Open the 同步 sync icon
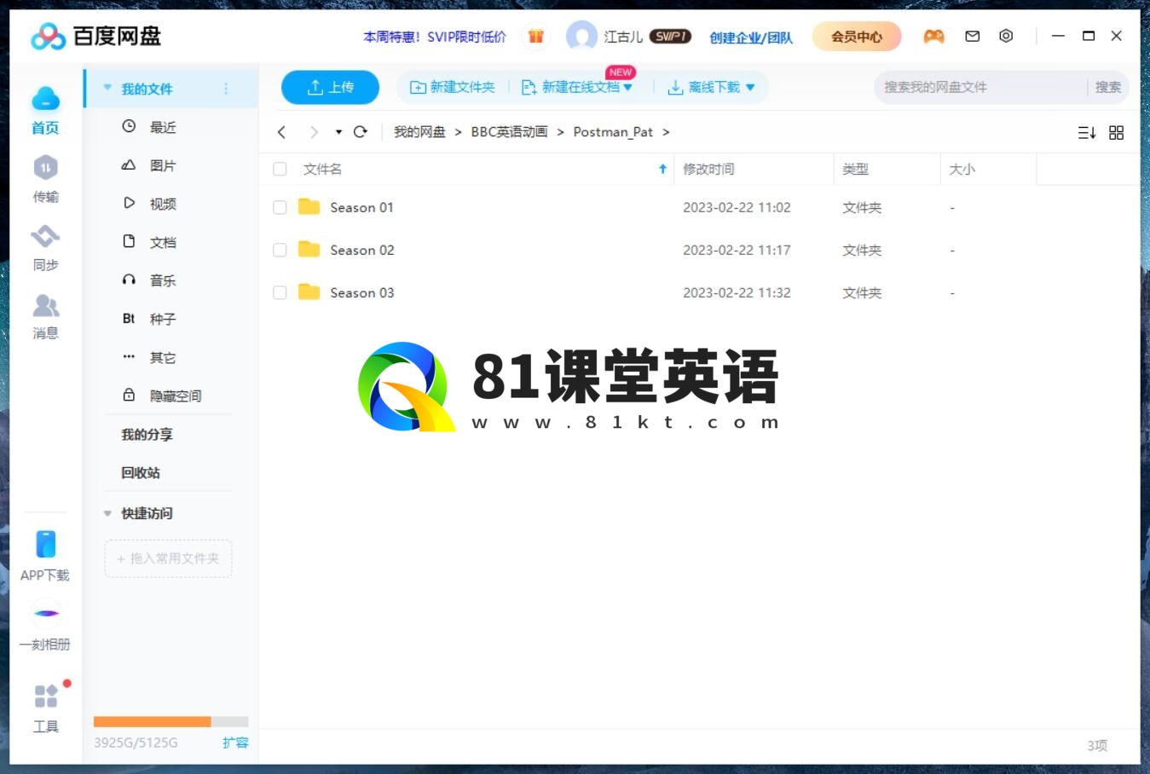Image resolution: width=1150 pixels, height=774 pixels. pos(45,236)
